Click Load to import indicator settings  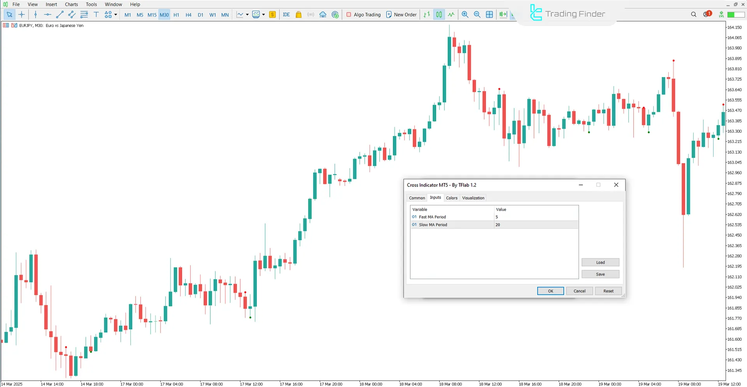coord(600,262)
